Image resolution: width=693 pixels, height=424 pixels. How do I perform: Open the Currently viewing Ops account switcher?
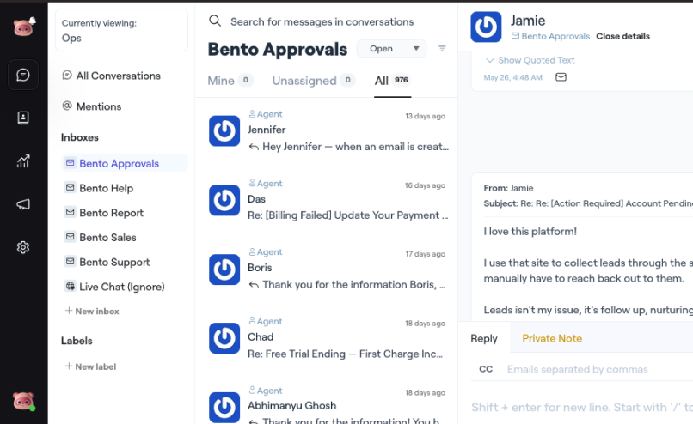[x=121, y=30]
